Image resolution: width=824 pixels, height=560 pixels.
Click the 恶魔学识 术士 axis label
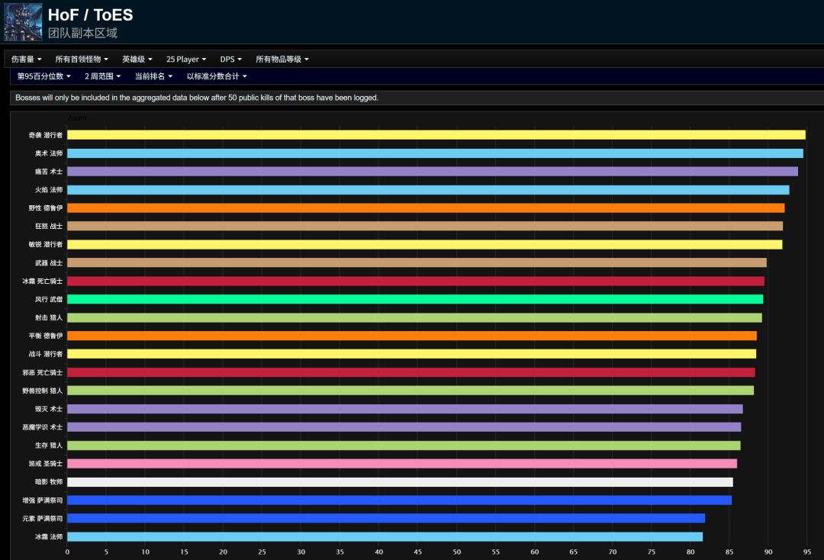pyautogui.click(x=42, y=427)
